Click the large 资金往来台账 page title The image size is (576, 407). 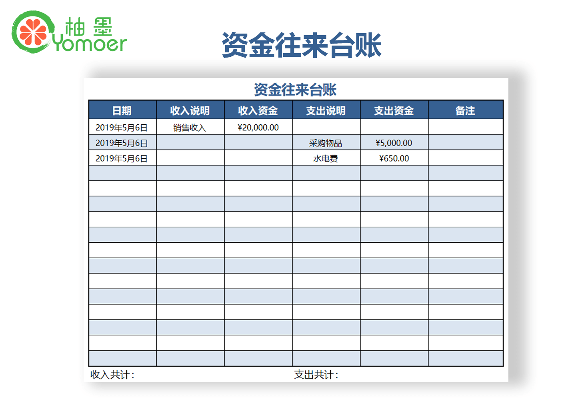tap(302, 45)
